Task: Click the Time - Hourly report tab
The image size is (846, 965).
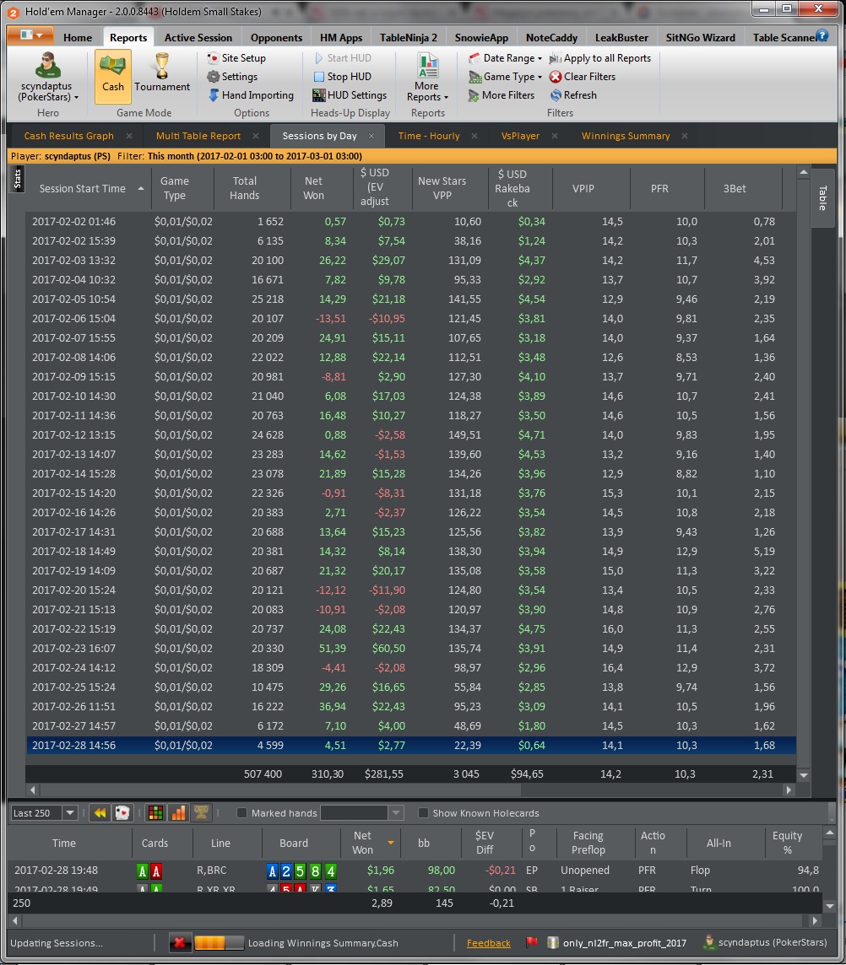Action: pyautogui.click(x=429, y=136)
